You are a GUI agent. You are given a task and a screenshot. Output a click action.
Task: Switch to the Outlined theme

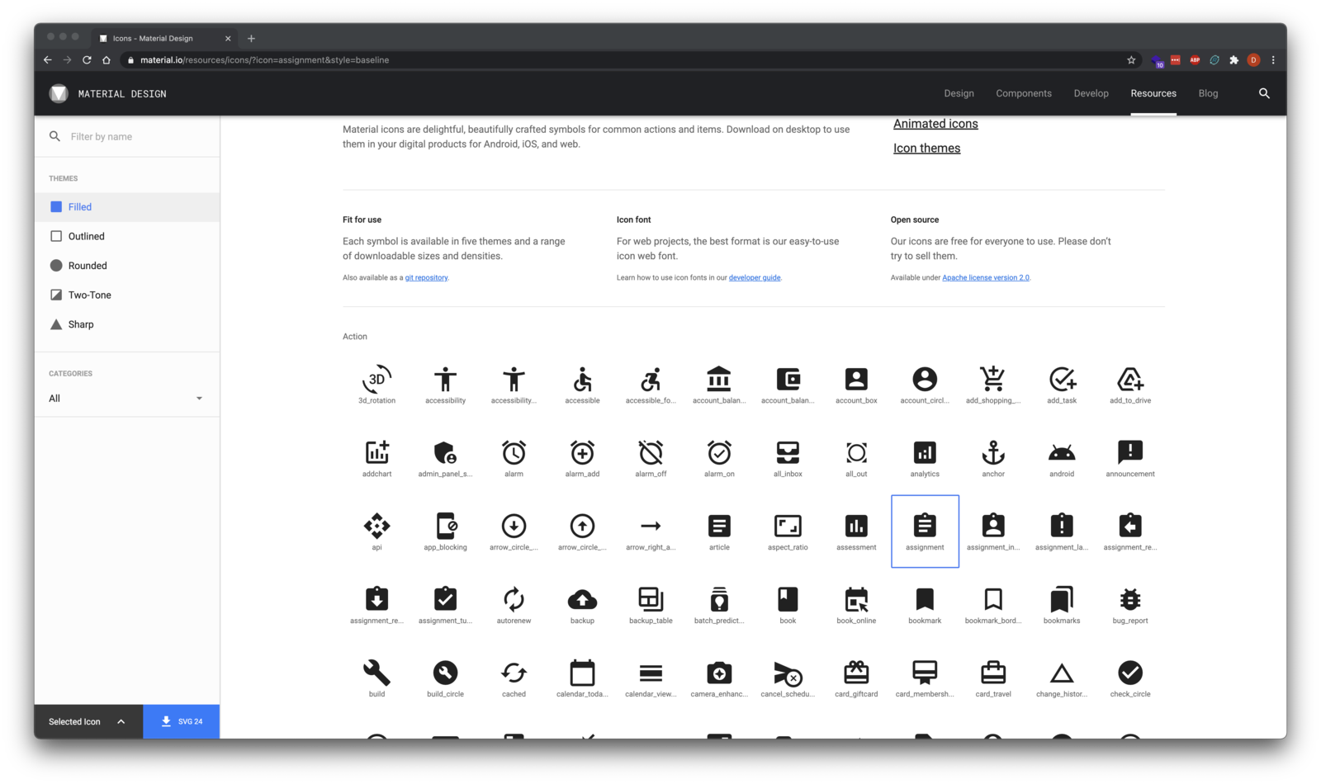click(127, 236)
